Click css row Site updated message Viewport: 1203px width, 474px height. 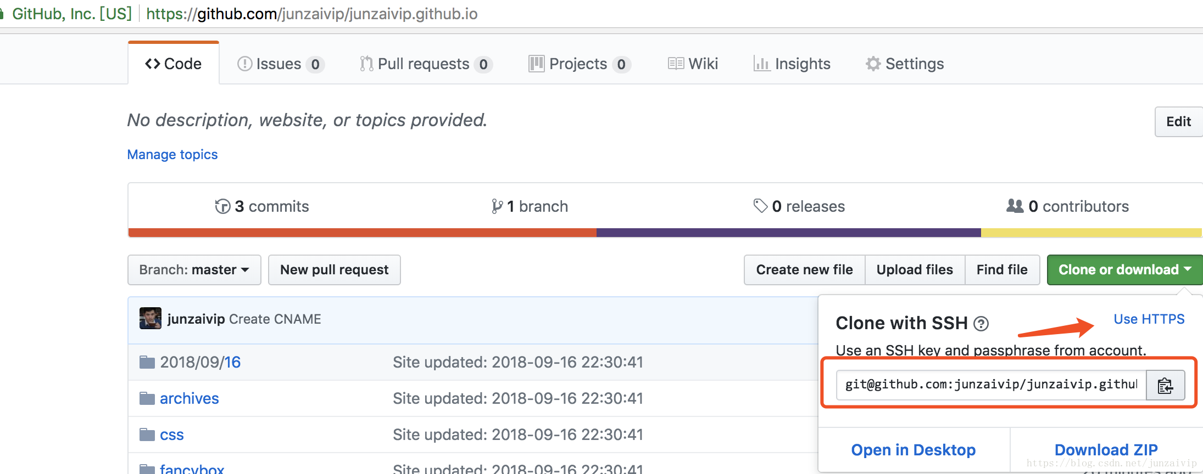tap(517, 435)
